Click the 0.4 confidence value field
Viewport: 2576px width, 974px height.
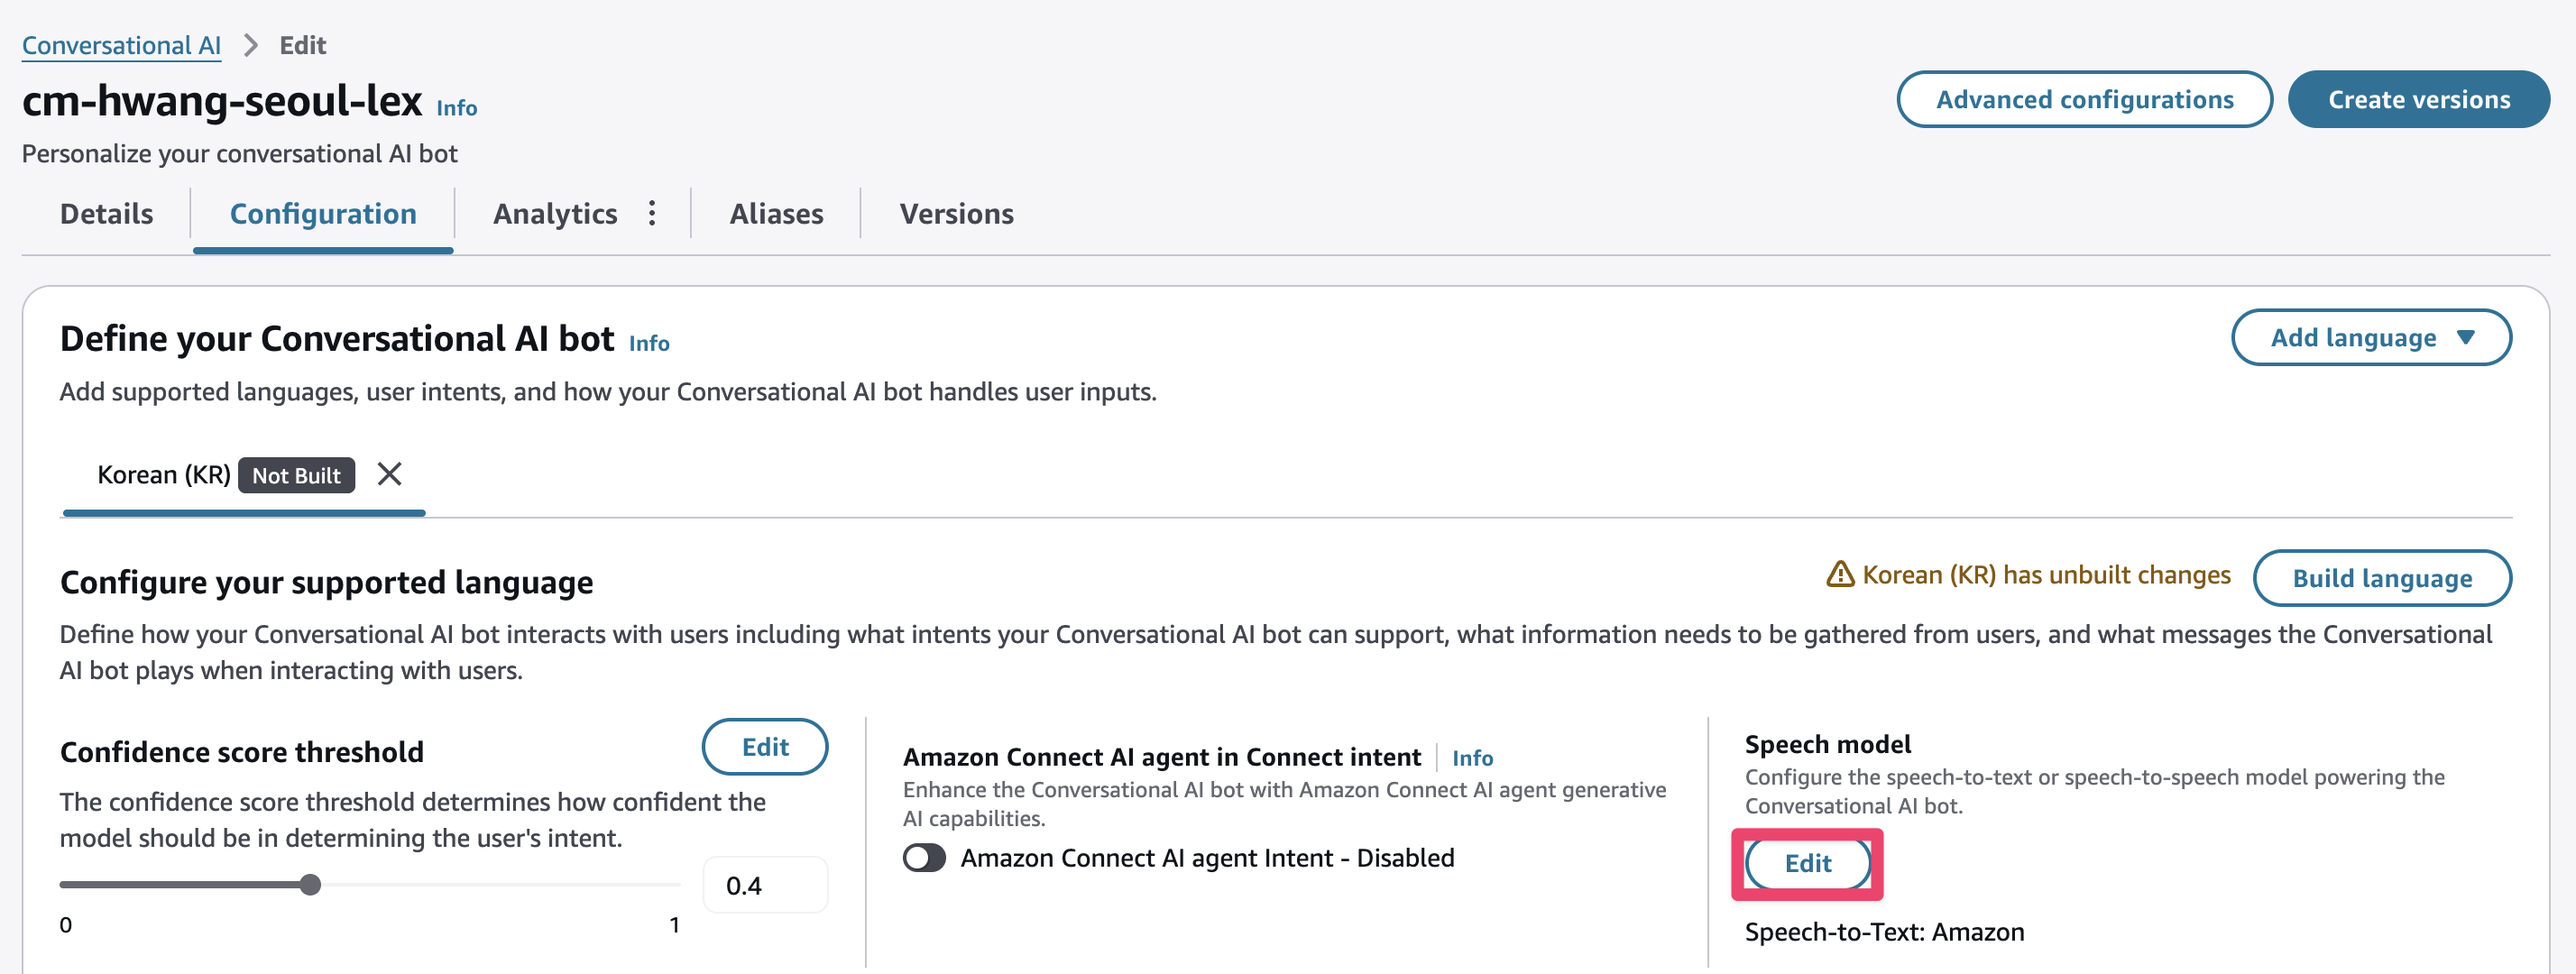765,886
